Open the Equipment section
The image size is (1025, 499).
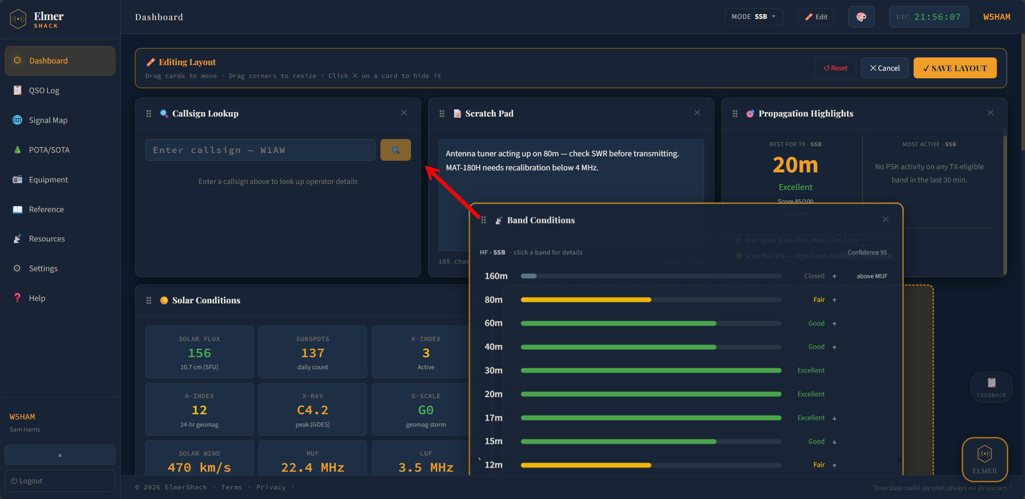(60, 180)
